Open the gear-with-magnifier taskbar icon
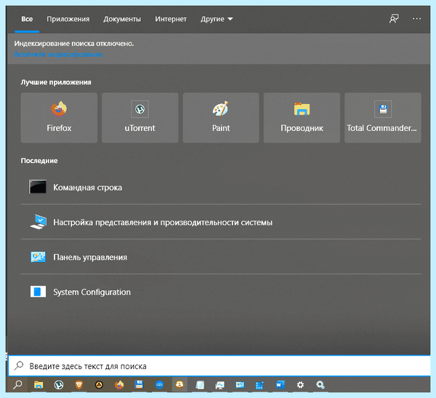The image size is (436, 398). pyautogui.click(x=320, y=385)
